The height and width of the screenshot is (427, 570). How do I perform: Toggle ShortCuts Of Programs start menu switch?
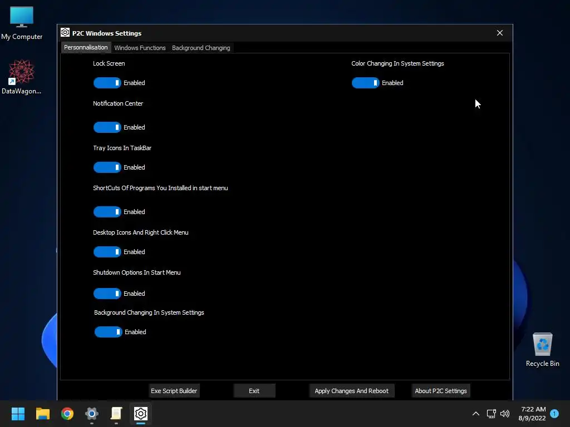[x=107, y=212]
